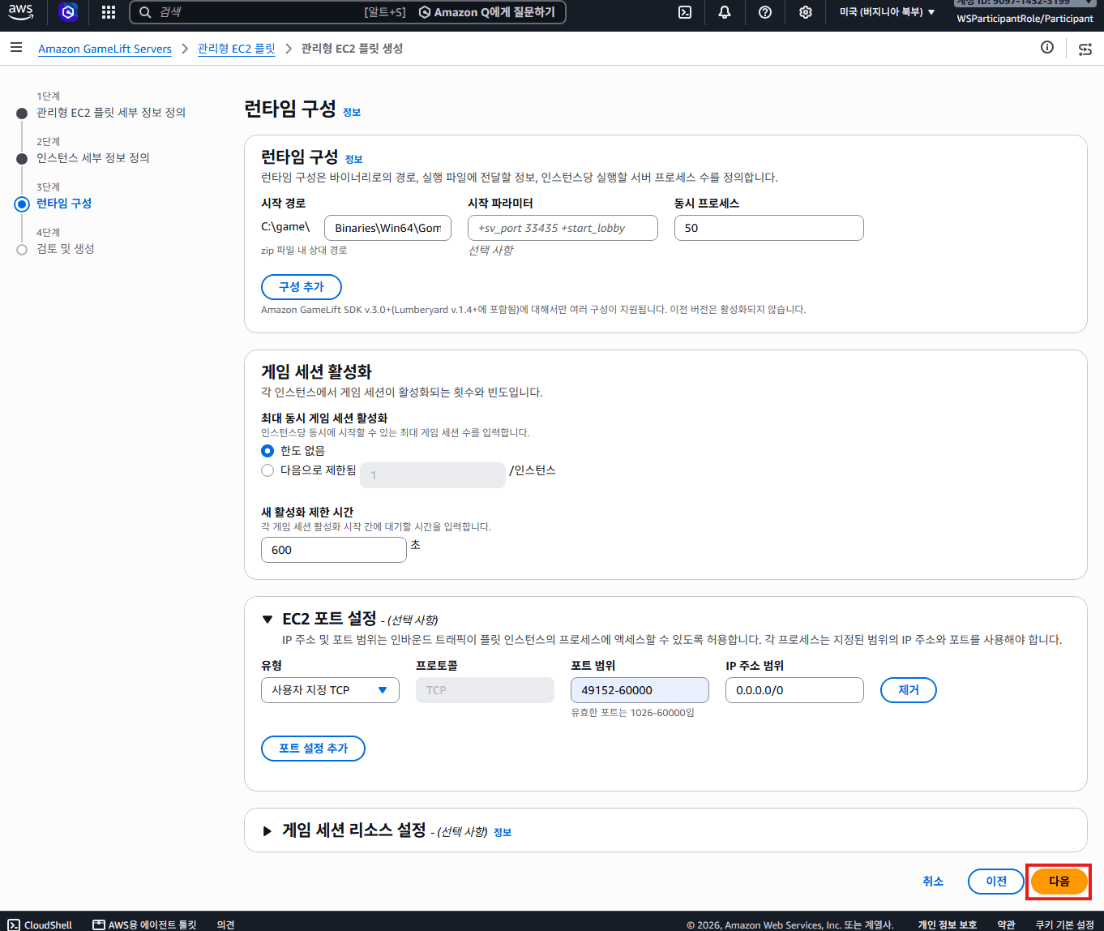Viewport: 1104px width, 931px height.
Task: Click the 취소 link
Action: 933,882
